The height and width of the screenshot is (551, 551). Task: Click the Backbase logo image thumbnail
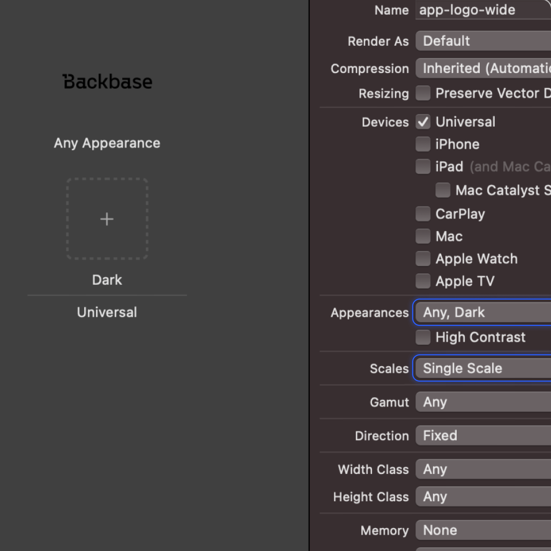point(107,82)
